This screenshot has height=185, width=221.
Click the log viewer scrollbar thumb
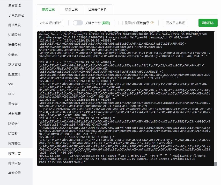[x=215, y=164]
